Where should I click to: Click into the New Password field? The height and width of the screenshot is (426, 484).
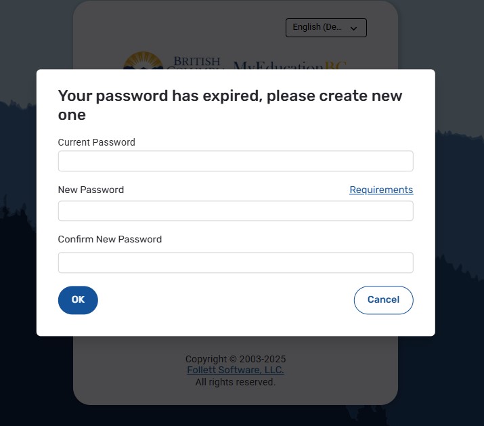(x=235, y=211)
